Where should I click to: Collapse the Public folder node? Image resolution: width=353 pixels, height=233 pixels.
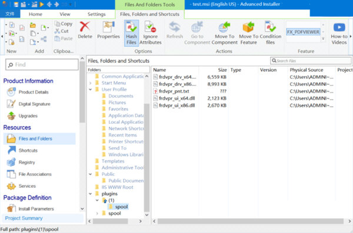[90, 174]
